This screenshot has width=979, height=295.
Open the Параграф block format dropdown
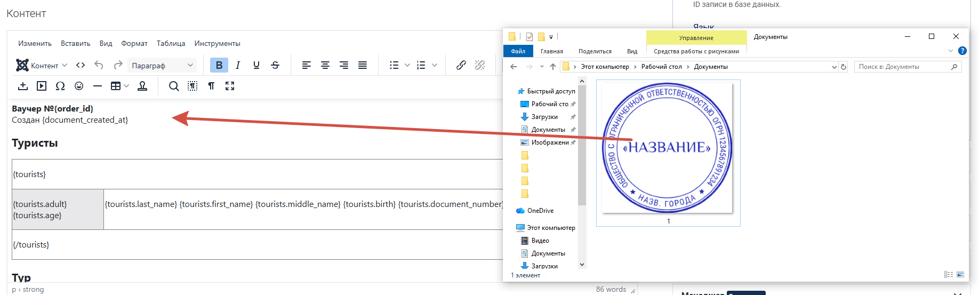162,65
